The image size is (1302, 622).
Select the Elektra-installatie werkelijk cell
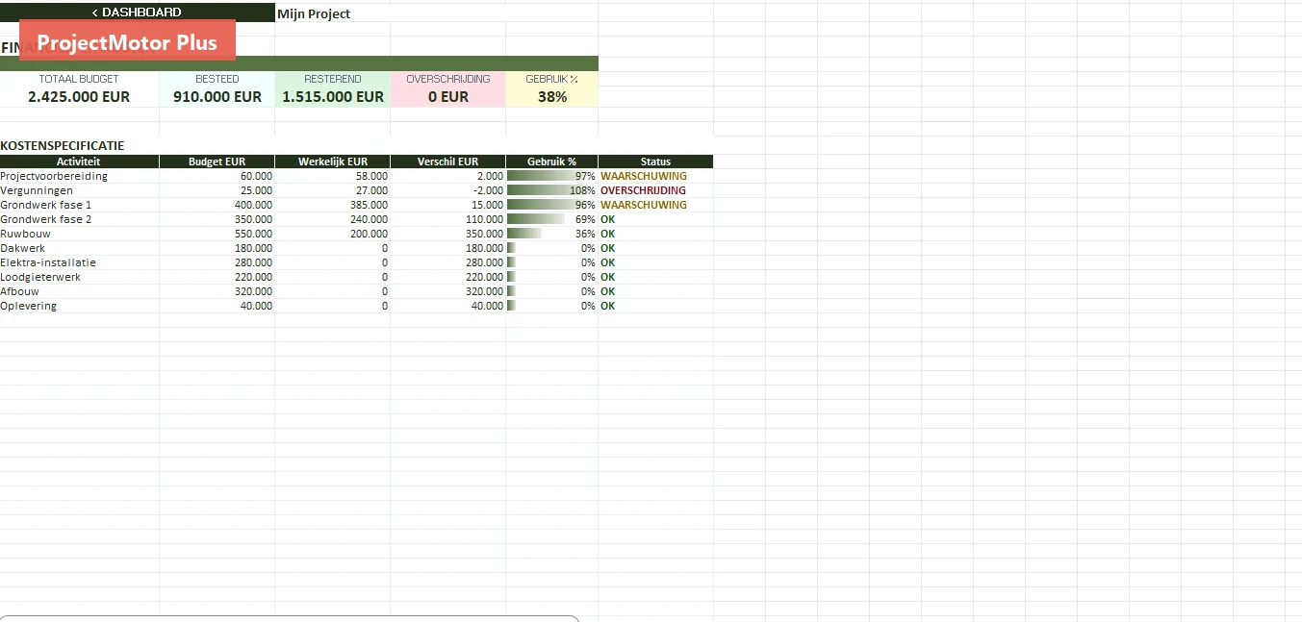(332, 262)
